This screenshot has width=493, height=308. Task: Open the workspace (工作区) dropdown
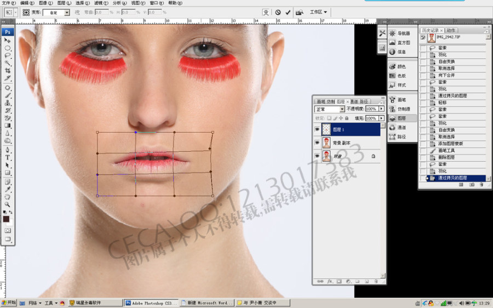(318, 12)
